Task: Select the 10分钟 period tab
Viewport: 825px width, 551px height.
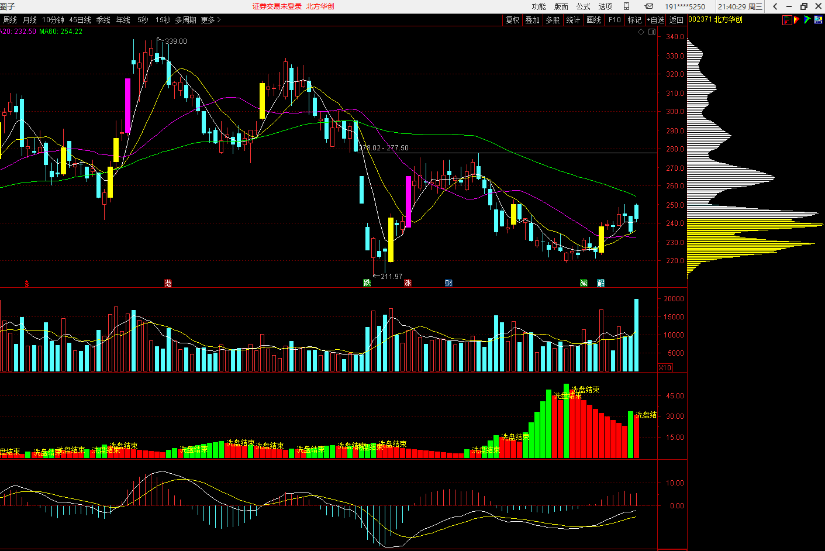Action: [53, 20]
